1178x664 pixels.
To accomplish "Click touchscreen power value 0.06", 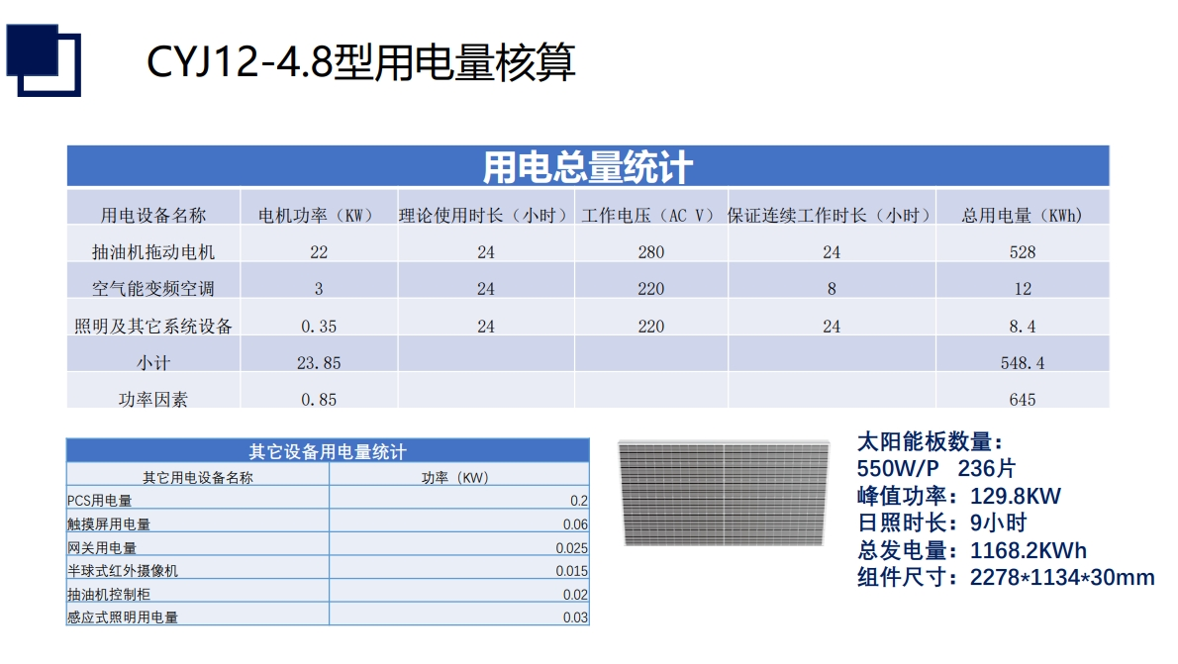I will [575, 524].
